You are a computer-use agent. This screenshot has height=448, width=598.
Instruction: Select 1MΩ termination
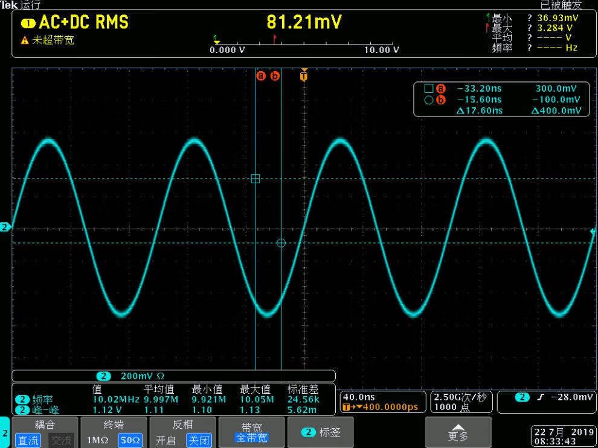(97, 441)
